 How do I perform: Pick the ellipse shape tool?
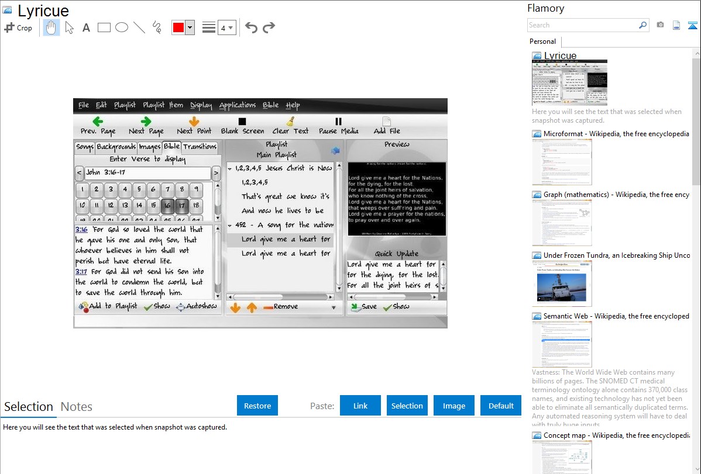[122, 27]
